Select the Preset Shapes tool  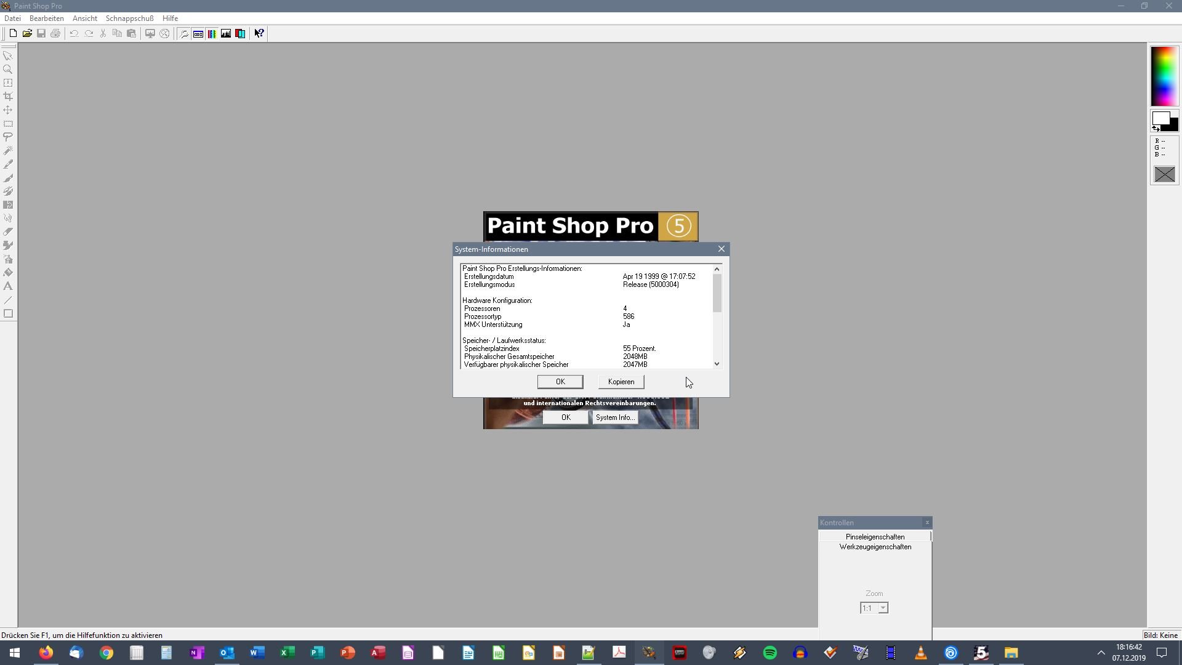(x=8, y=313)
